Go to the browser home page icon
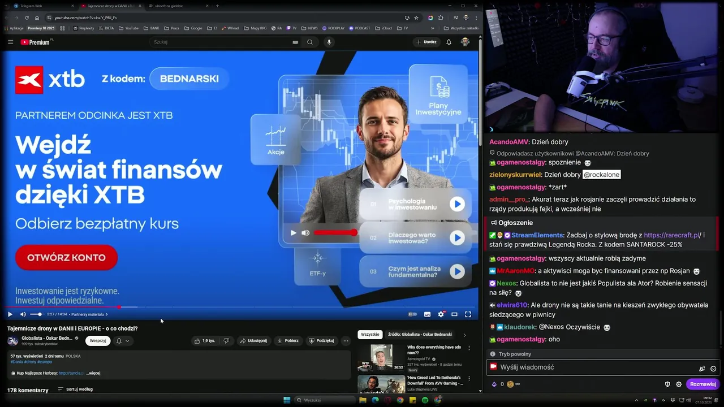Screen dimensions: 724x407 tap(37, 18)
